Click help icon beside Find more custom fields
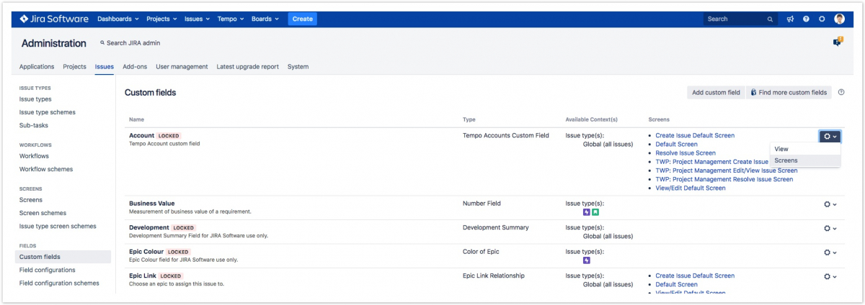The height and width of the screenshot is (305, 865). tap(841, 92)
